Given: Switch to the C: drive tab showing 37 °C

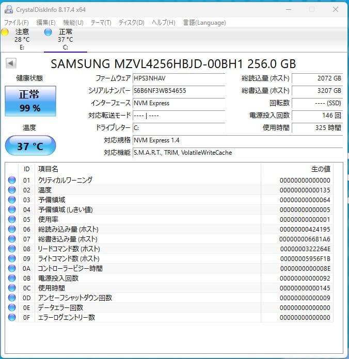Looking at the screenshot, I should tap(66, 39).
